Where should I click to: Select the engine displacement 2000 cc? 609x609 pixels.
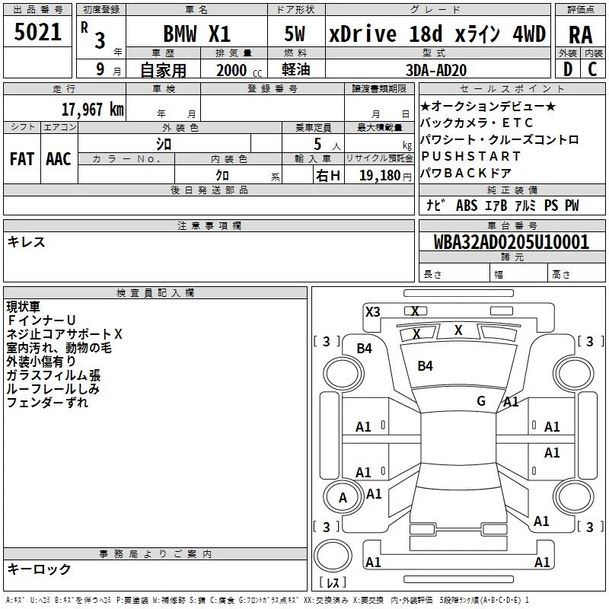239,70
